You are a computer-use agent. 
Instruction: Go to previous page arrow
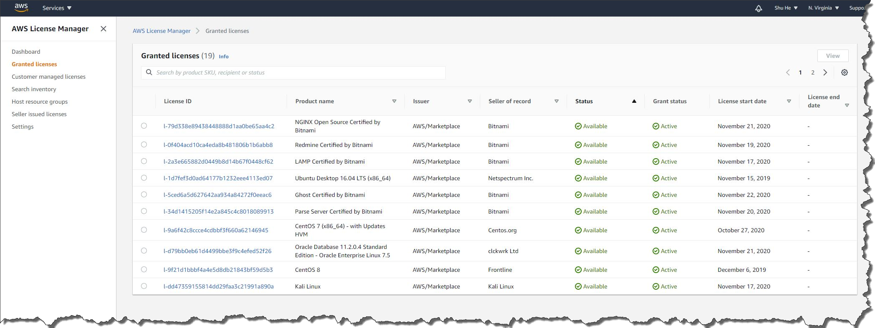coord(788,72)
